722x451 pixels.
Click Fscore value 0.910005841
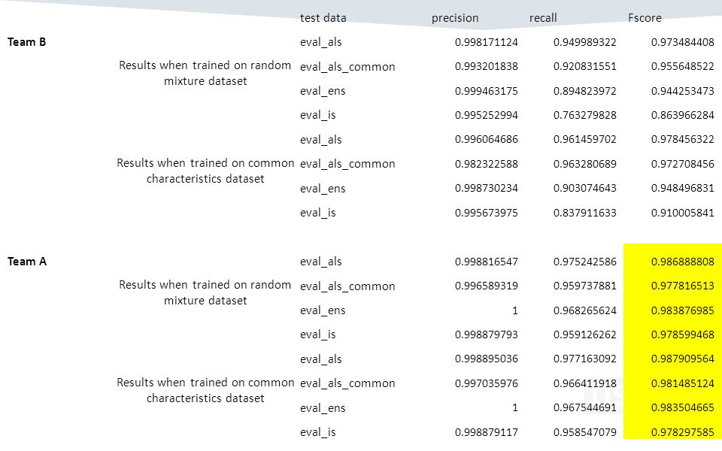682,213
